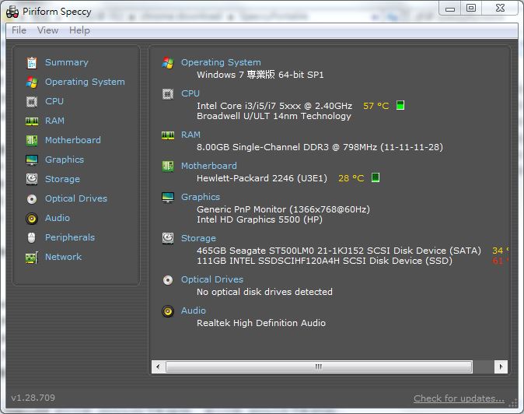Click the Peripherals mouse icon in sidebar
This screenshot has width=524, height=414.
31,238
